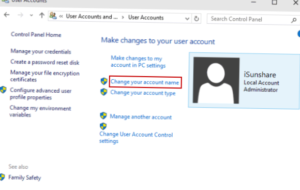This screenshot has width=300, height=190.
Task: Minimize the User Accounts window
Action: 253,2
